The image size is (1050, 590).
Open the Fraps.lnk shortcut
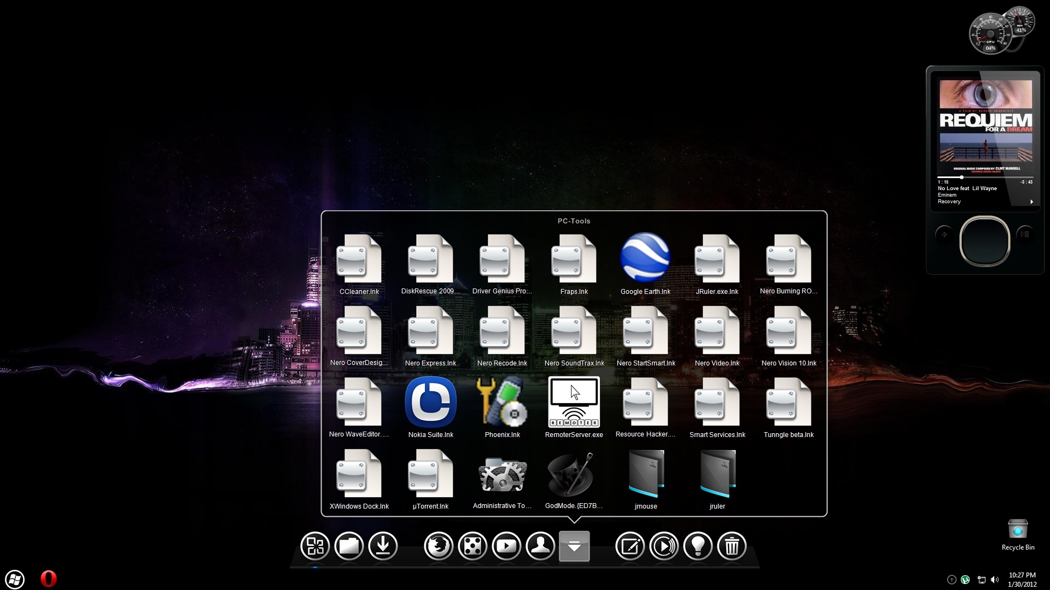point(574,264)
